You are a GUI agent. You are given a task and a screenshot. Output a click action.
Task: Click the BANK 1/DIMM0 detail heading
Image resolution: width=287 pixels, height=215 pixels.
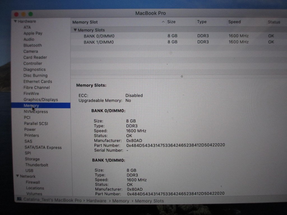[x=108, y=160]
